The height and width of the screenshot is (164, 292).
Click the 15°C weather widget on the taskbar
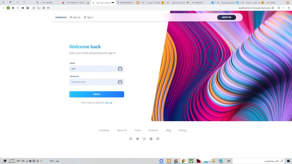[52, 161]
